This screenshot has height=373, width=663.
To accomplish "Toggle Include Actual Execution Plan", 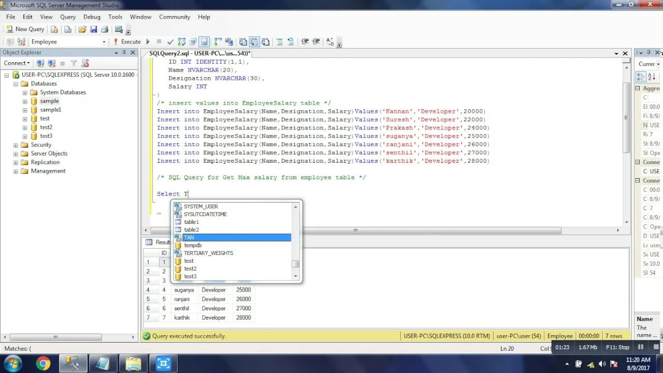I will (x=218, y=41).
